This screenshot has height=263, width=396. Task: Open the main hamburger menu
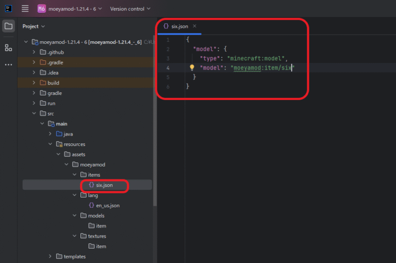pos(25,9)
